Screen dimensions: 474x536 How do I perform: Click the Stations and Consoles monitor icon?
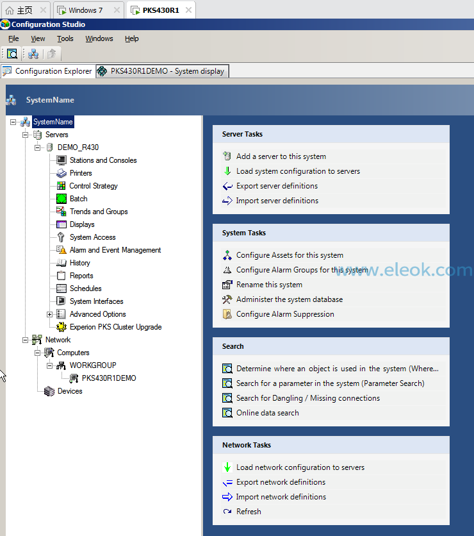tap(61, 160)
